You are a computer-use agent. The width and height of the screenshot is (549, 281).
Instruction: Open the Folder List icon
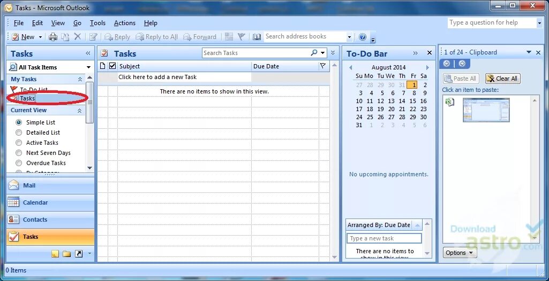click(x=67, y=254)
